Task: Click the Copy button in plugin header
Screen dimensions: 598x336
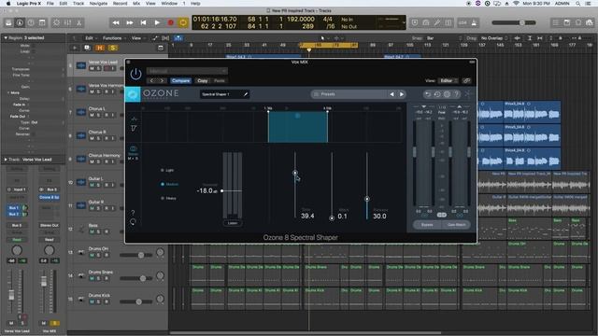Action: click(203, 81)
